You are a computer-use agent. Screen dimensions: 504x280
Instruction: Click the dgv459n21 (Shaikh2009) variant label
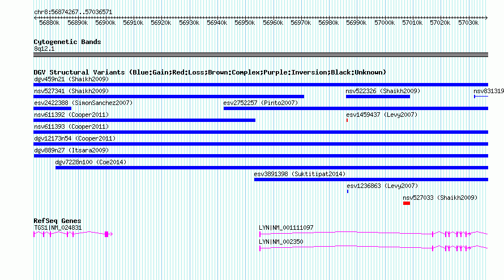click(x=71, y=79)
